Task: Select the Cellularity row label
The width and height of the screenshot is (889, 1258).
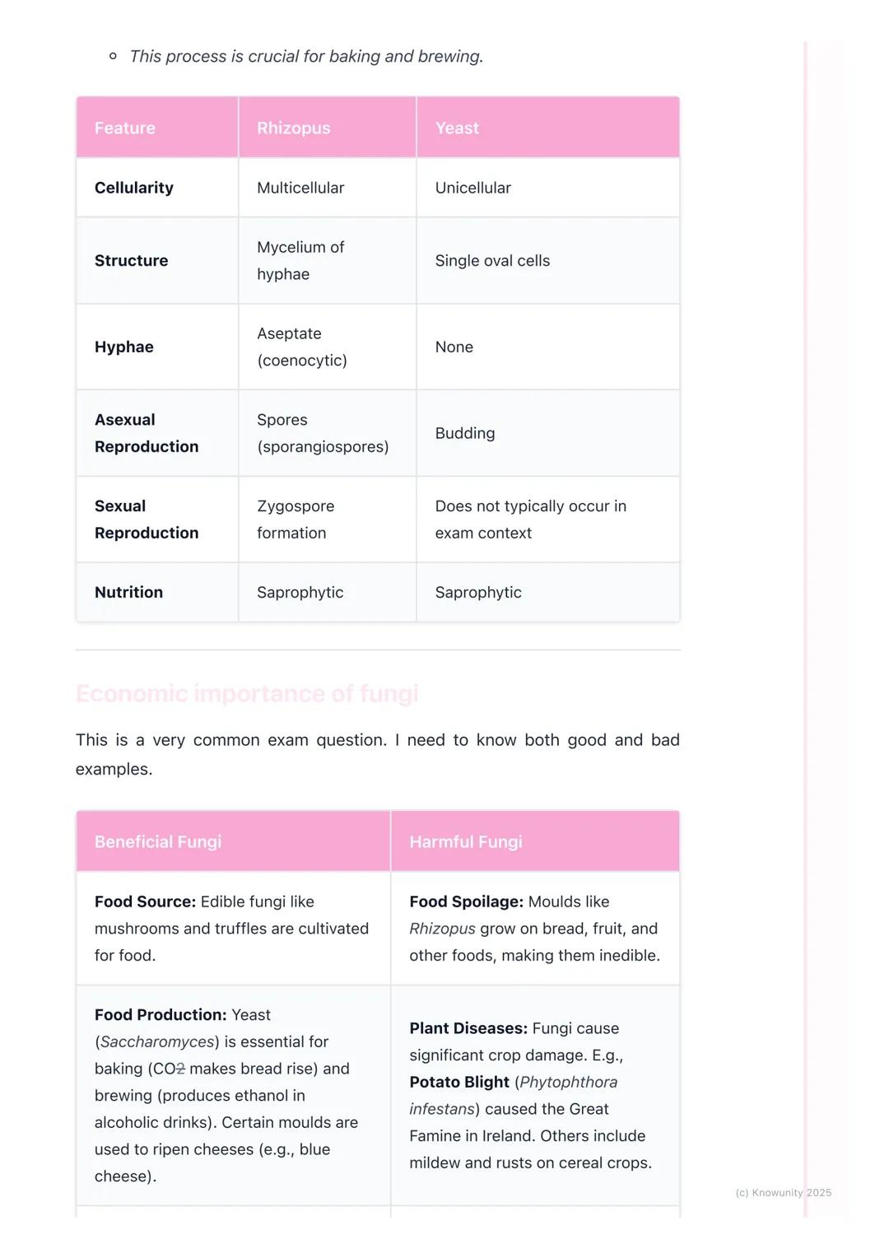Action: click(134, 188)
